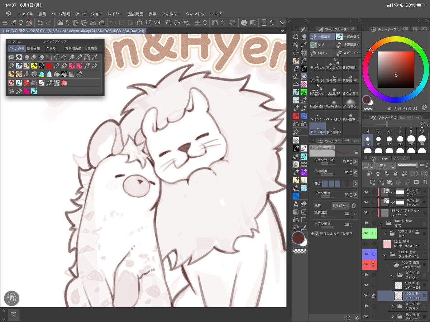Select the cloud-shaped tool icon
The width and height of the screenshot is (430, 322).
pos(296,84)
